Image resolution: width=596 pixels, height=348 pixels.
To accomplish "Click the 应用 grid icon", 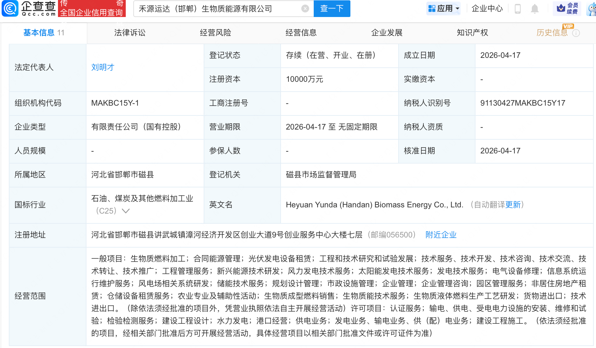I will [x=432, y=9].
